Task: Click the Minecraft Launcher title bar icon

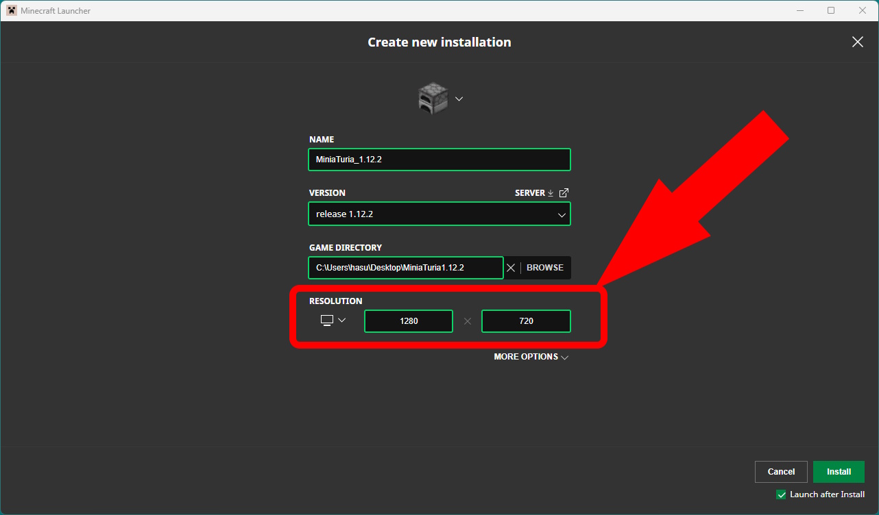Action: pos(12,10)
